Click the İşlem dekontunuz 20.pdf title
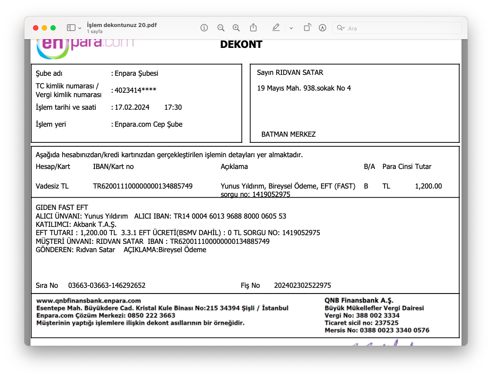This screenshot has height=378, width=492. pos(121,25)
